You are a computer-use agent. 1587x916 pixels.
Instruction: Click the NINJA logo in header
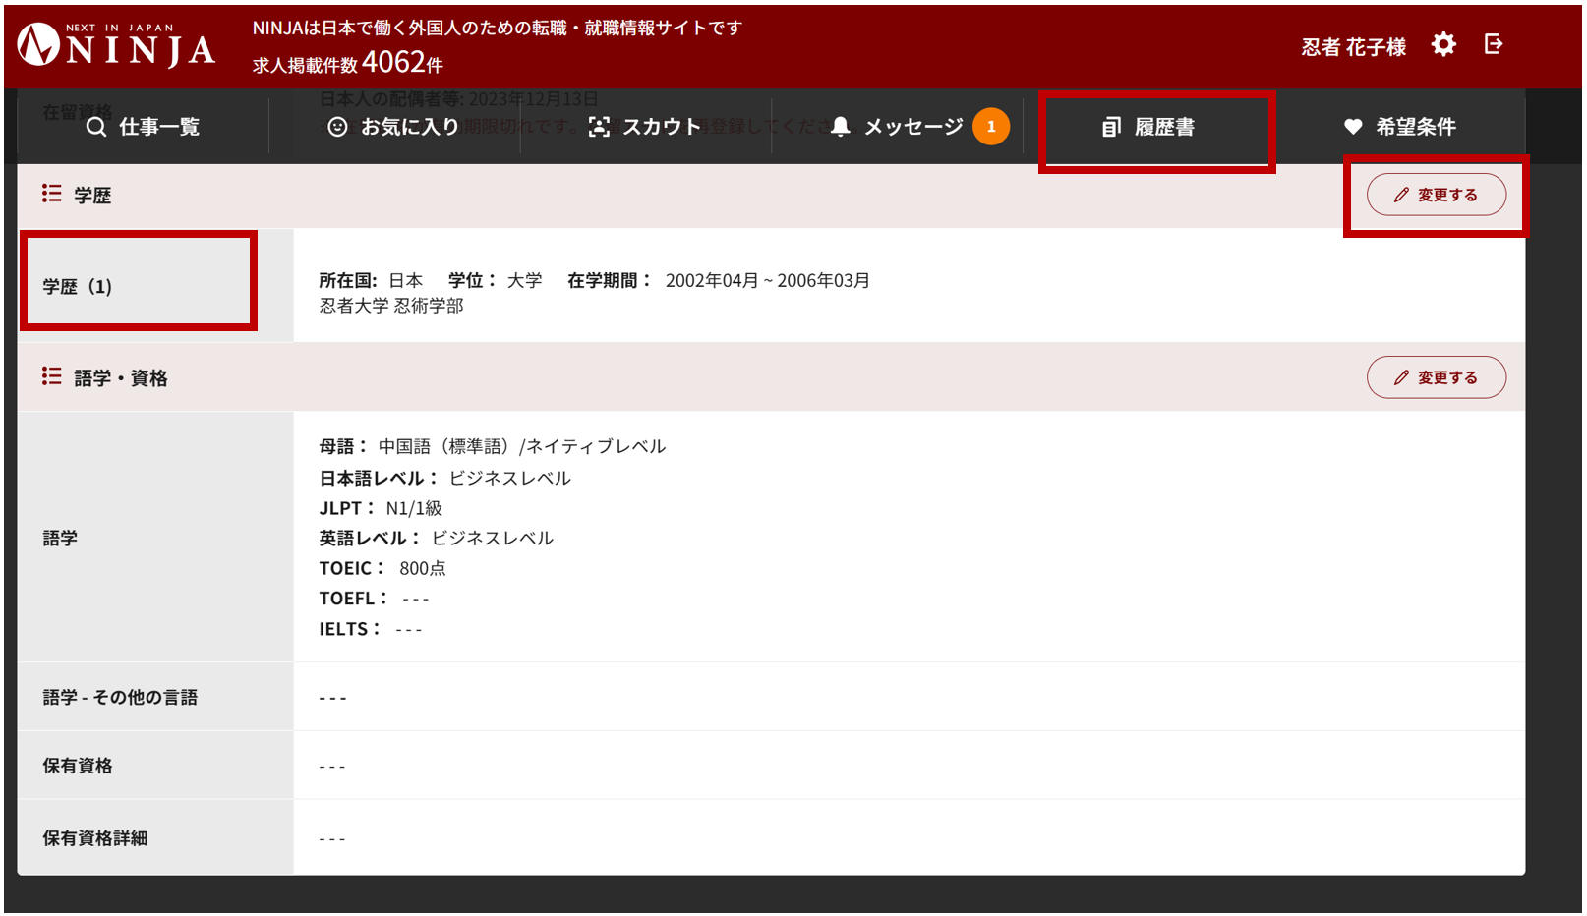pyautogui.click(x=116, y=45)
